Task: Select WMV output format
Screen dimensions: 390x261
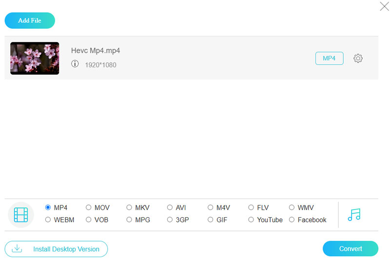Action: 292,207
